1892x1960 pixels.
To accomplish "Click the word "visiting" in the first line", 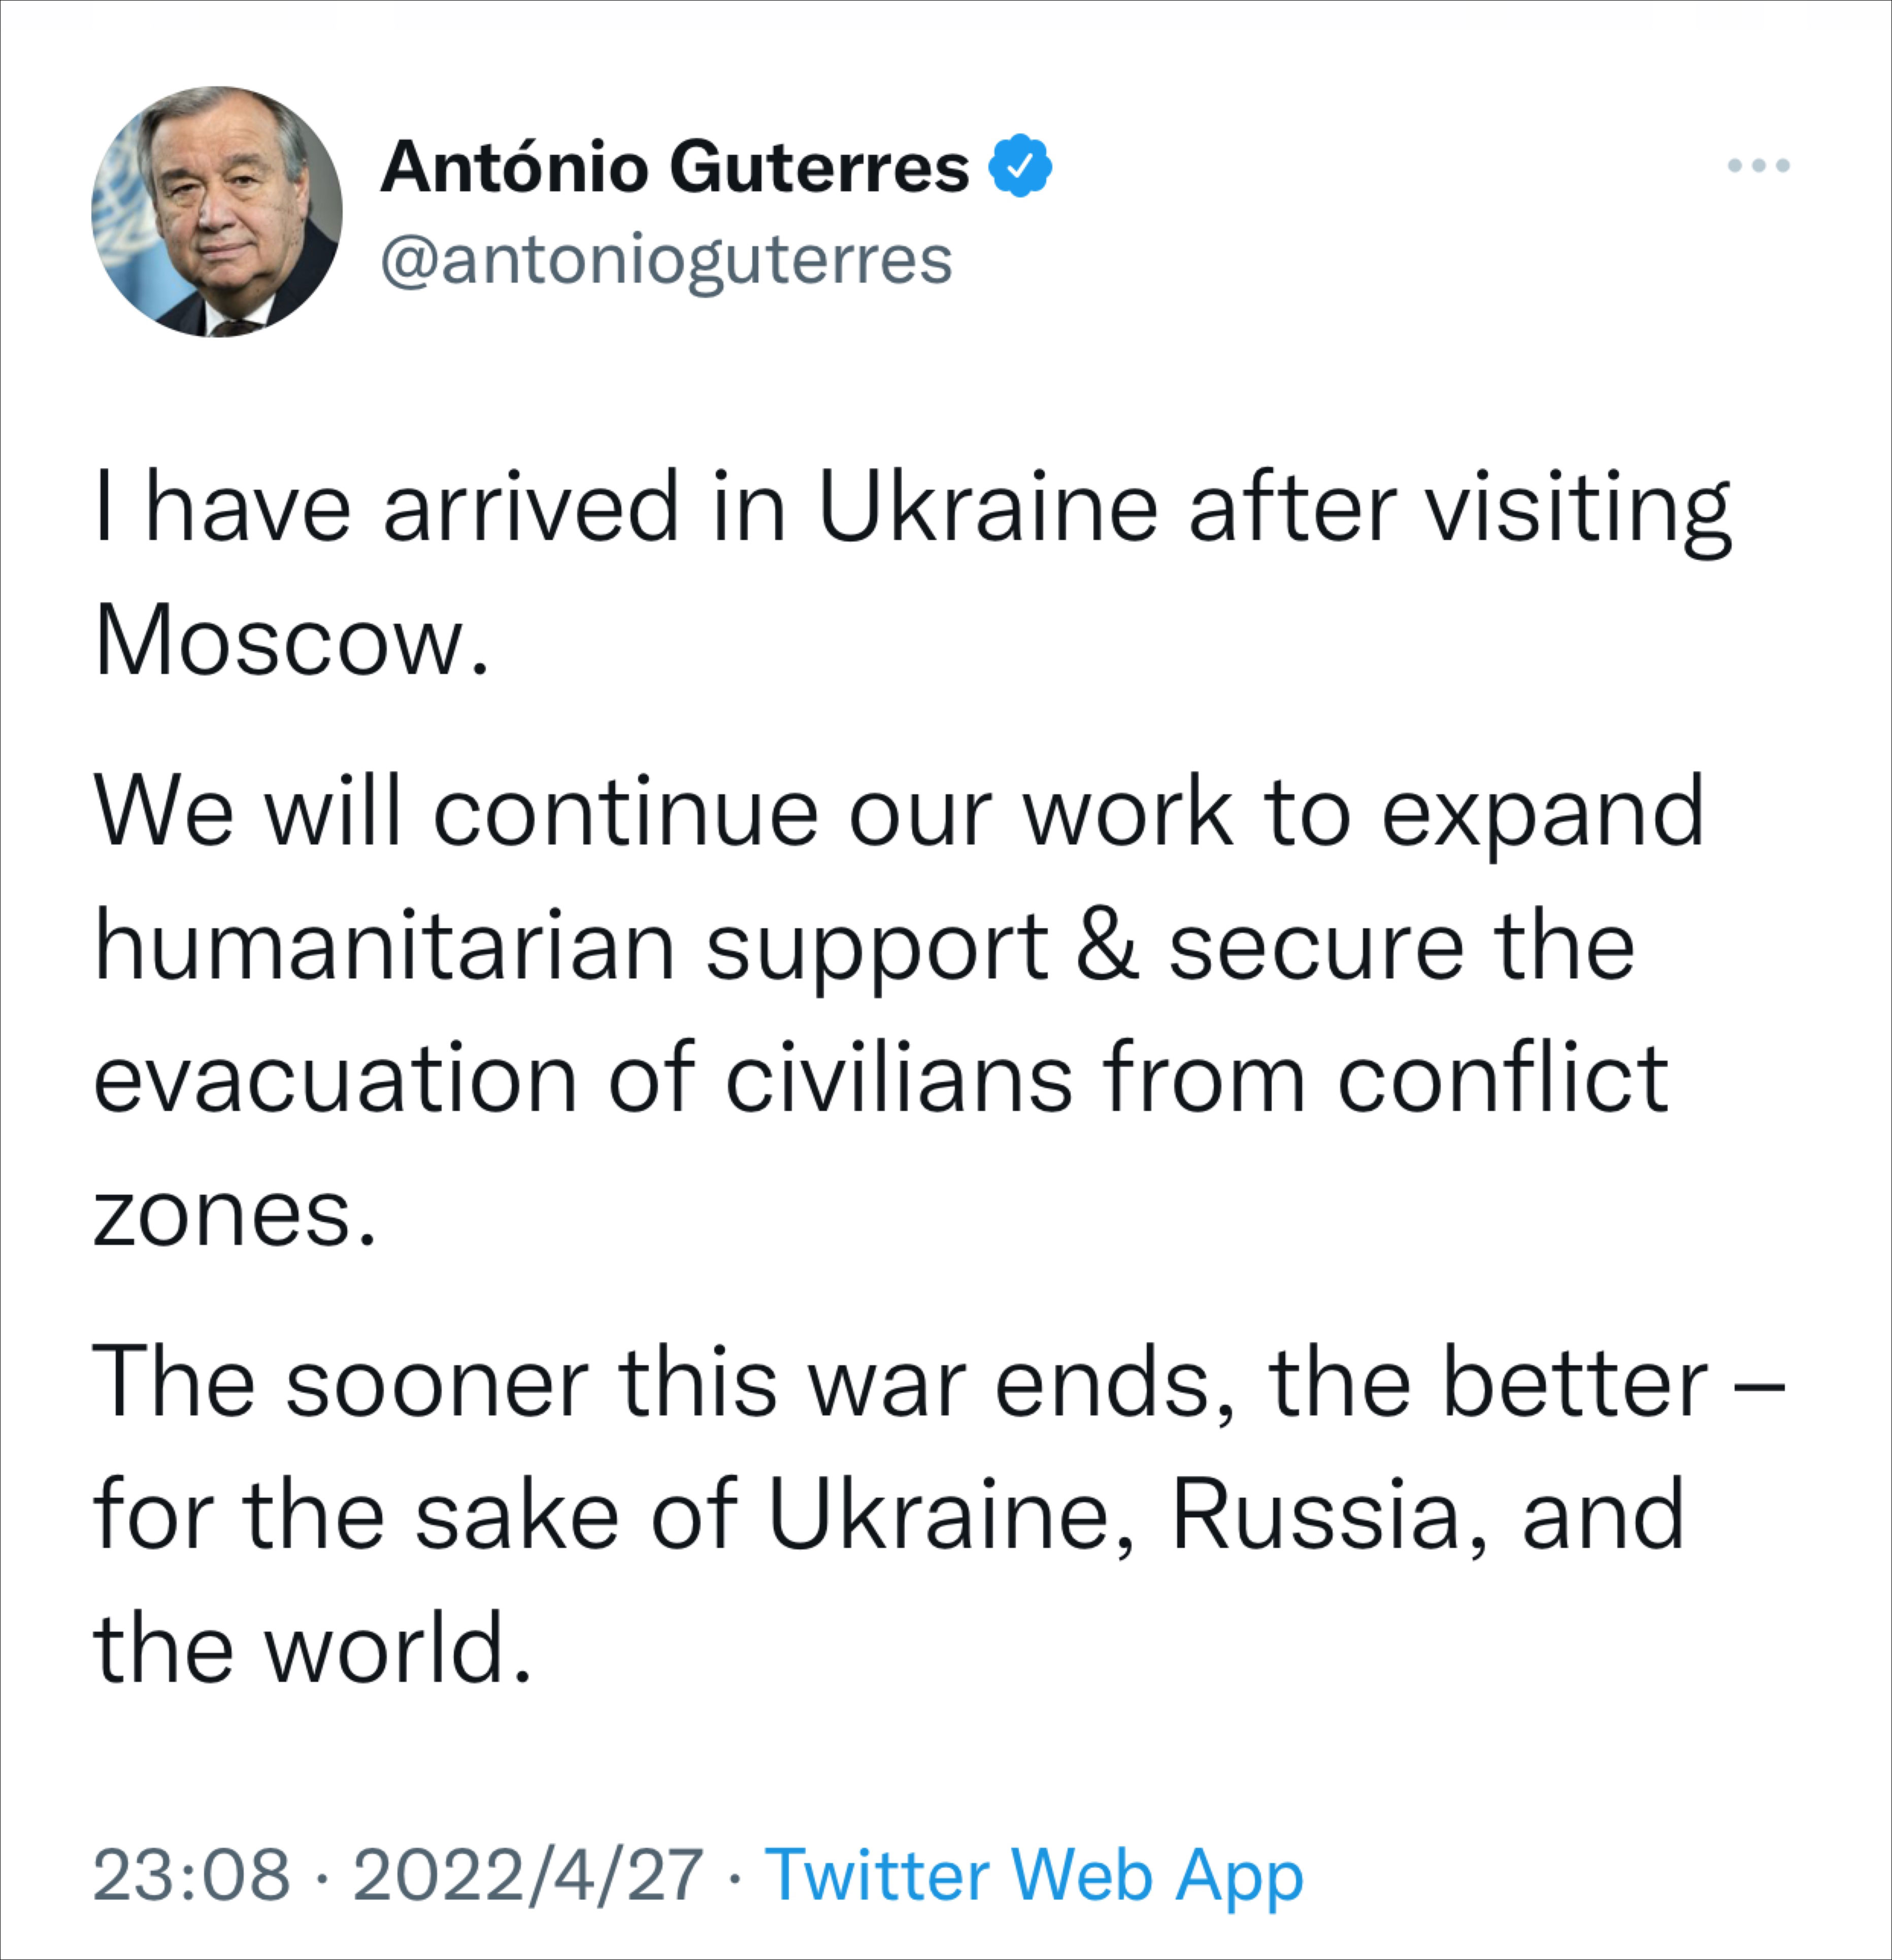I will pos(1578,508).
